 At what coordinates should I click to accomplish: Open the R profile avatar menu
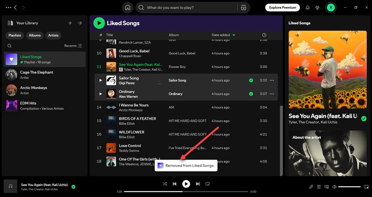pyautogui.click(x=331, y=7)
